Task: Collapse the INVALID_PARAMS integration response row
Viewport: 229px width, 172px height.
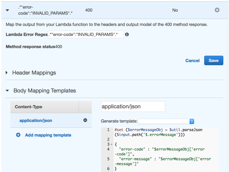Action: 7,10
